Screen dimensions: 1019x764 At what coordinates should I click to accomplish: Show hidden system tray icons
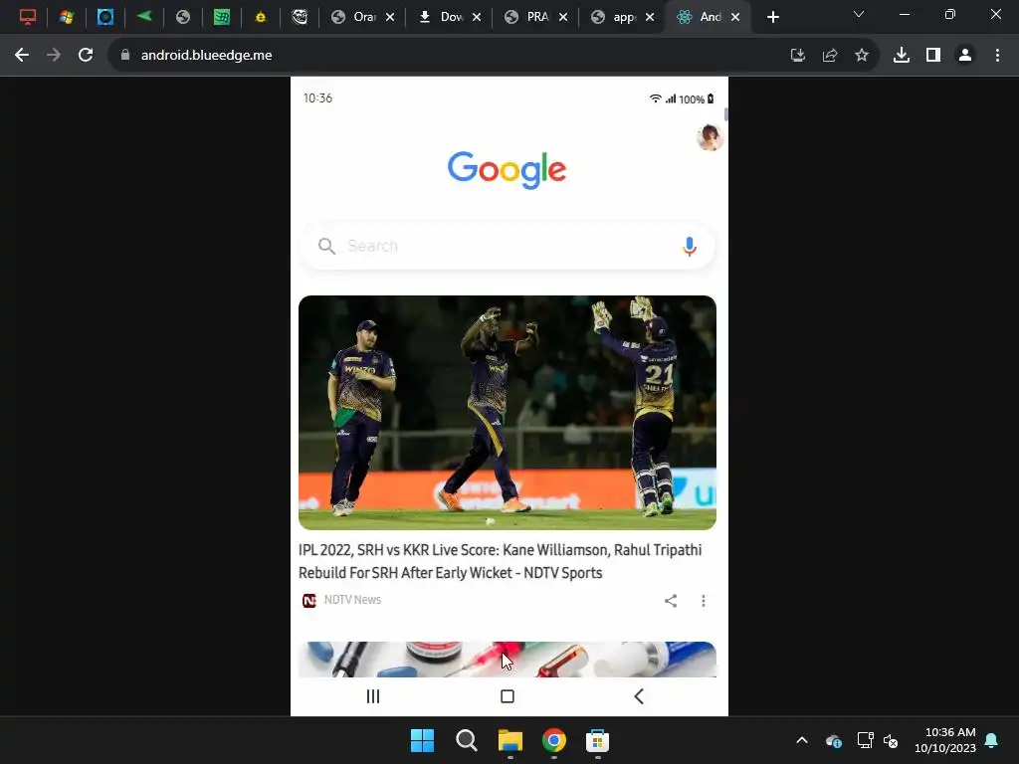point(802,740)
